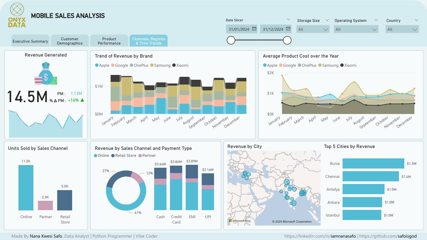Click the UPI payment stacked bar

208,192
